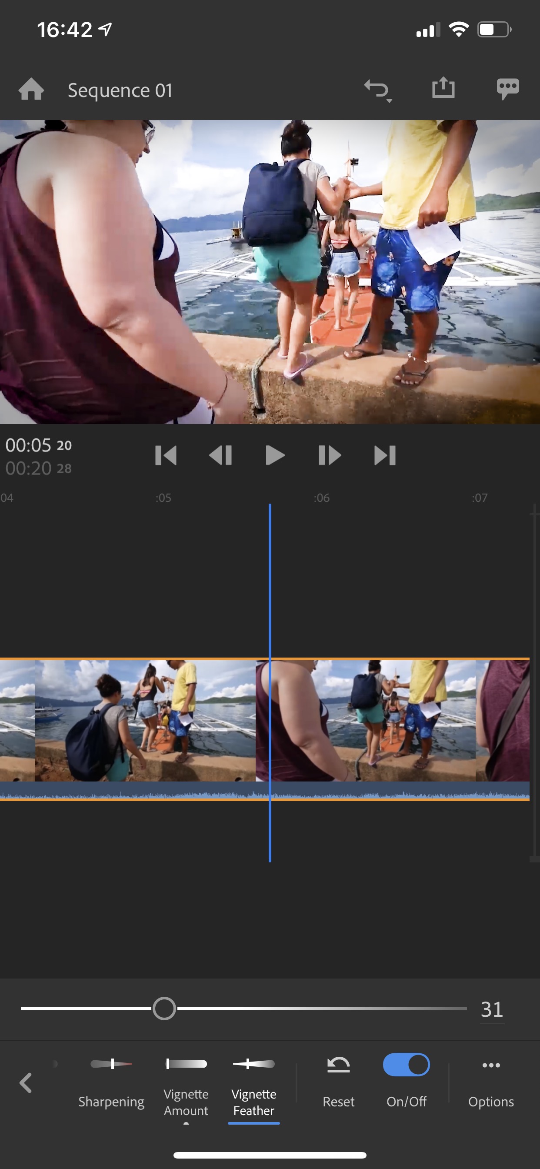Collapse the adjustments panel with back chevron
Screen dimensions: 540x1169
tap(26, 1083)
